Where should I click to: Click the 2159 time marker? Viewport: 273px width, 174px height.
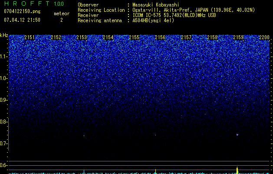pos(238,37)
